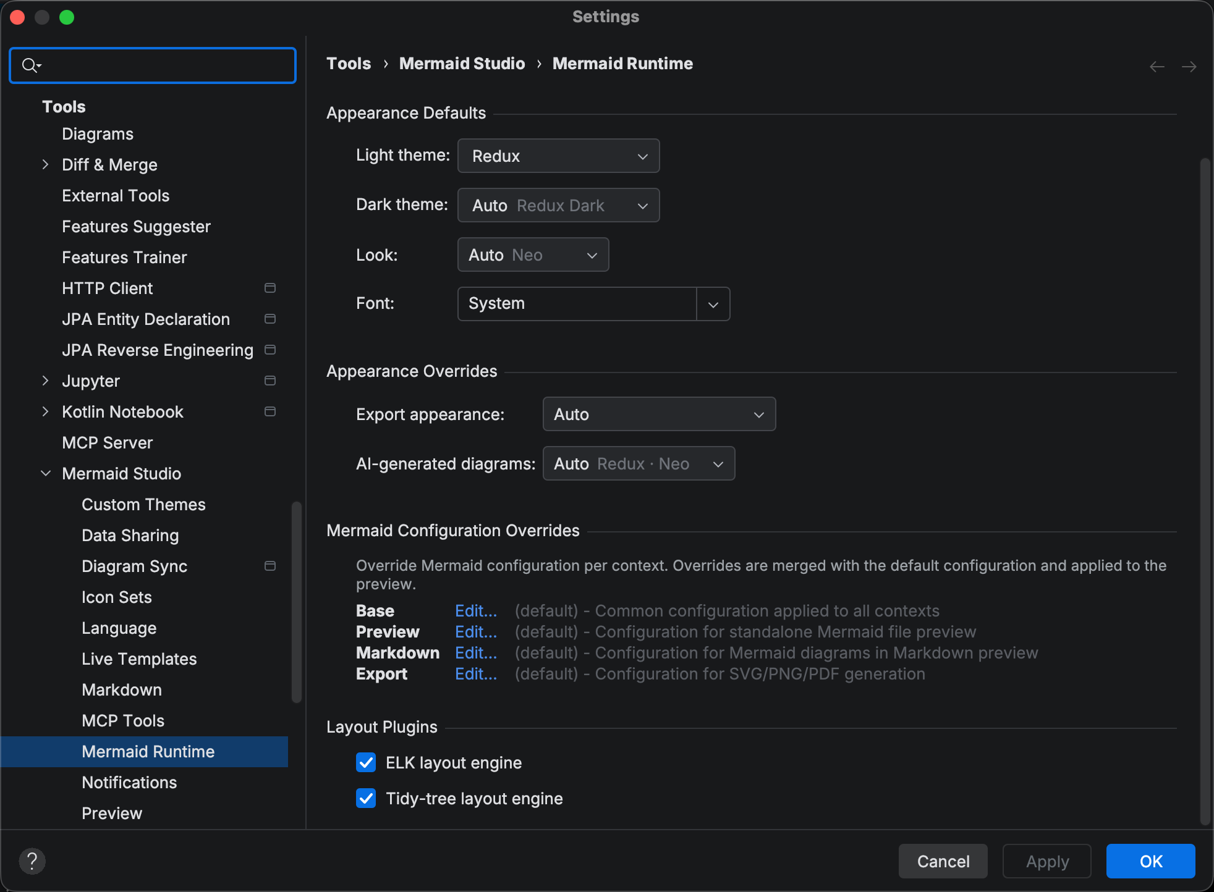Click the OK button

1151,861
